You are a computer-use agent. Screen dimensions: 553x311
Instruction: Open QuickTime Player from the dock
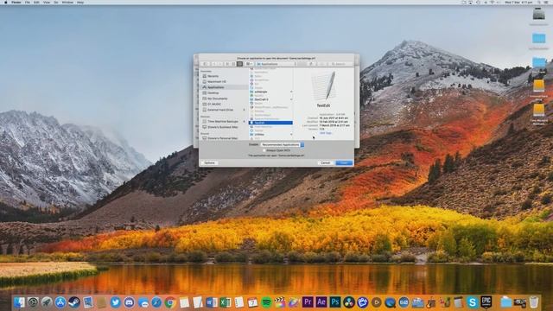[390, 302]
